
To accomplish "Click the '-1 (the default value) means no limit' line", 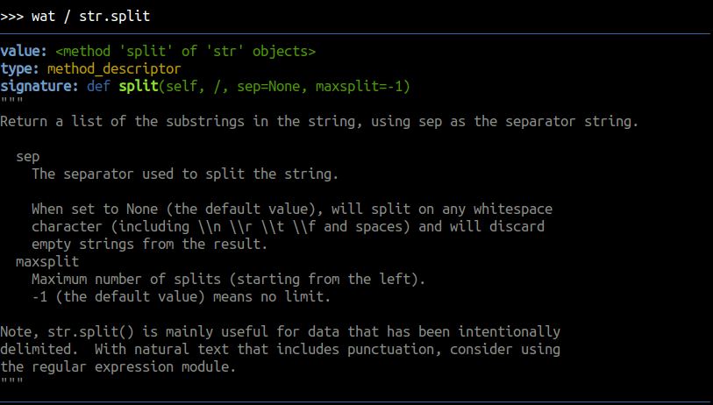I will tap(181, 296).
